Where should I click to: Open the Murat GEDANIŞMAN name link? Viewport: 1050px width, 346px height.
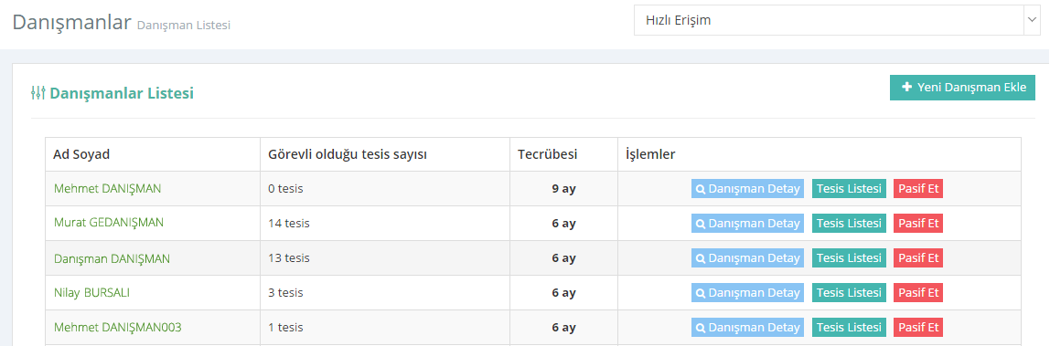[109, 222]
